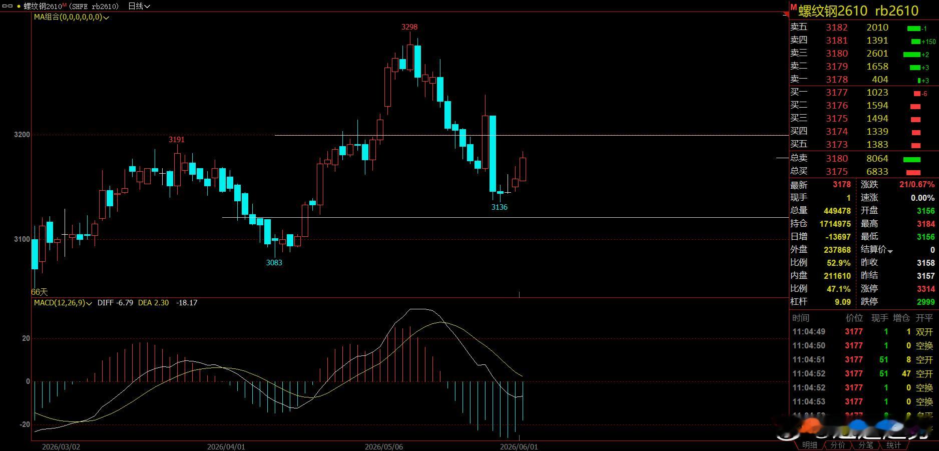Switch to the 分价 tab

[837, 445]
